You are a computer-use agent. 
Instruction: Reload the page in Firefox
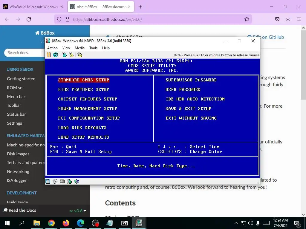(x=29, y=19)
